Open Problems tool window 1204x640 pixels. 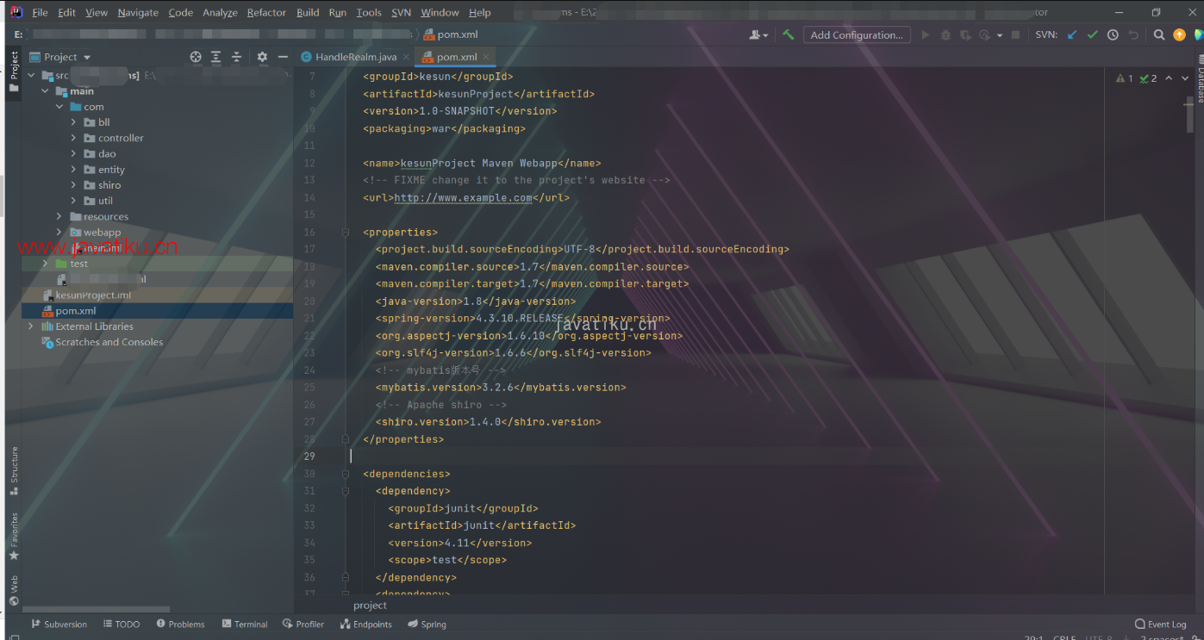180,624
